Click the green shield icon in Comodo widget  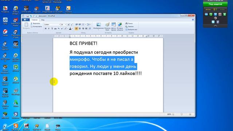pyautogui.click(x=211, y=14)
